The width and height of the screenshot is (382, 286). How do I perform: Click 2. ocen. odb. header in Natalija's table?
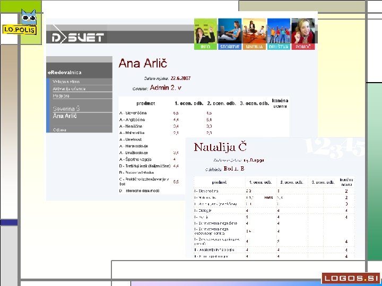292,182
